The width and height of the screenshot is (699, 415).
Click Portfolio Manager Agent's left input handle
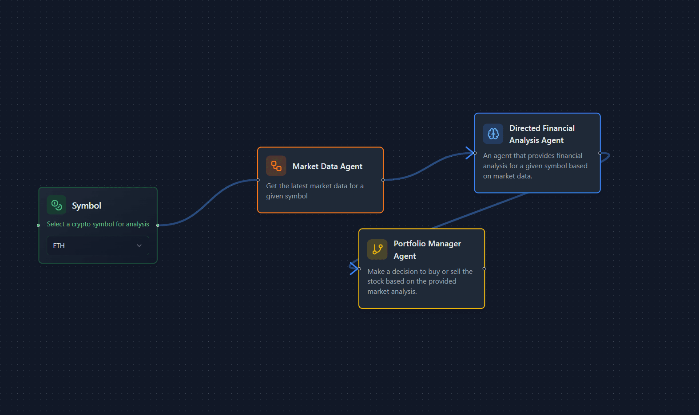pos(359,269)
